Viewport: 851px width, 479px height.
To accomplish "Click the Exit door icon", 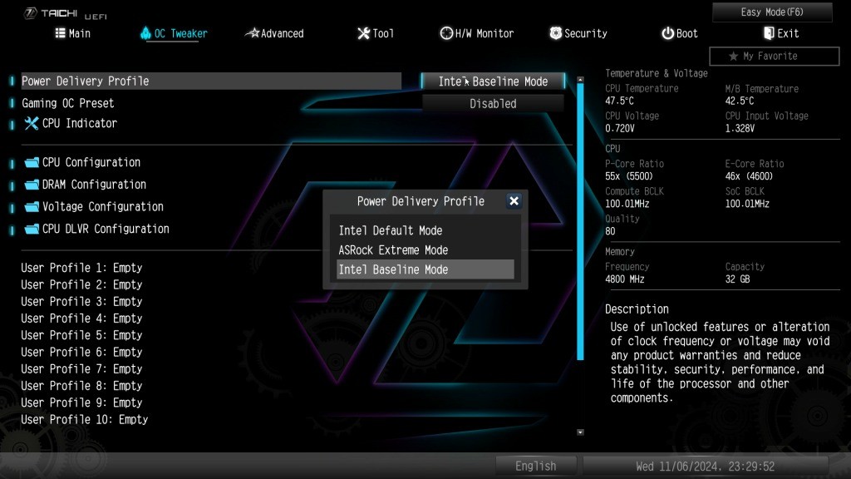I will tap(769, 33).
